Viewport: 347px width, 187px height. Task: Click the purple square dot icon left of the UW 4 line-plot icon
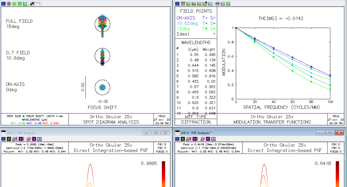point(208,139)
